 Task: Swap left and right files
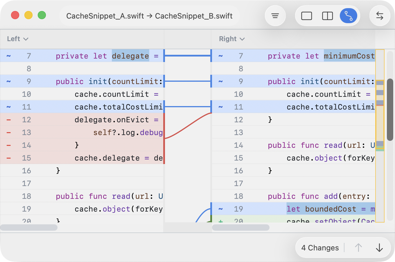[380, 16]
